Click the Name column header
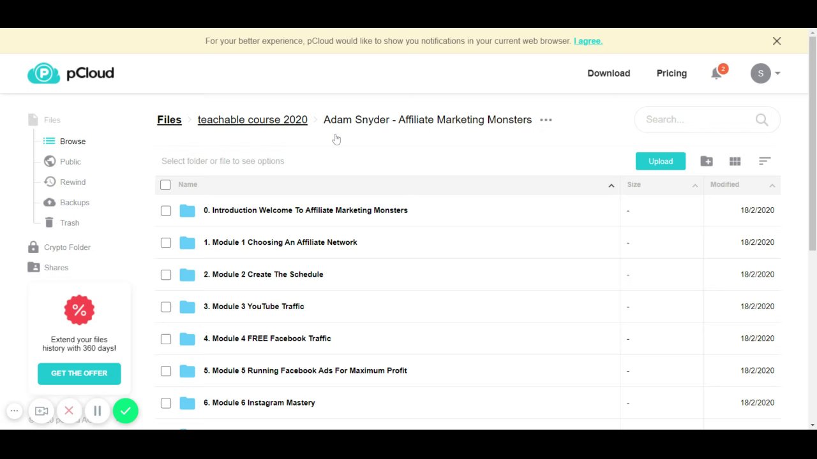This screenshot has width=817, height=459. (188, 184)
